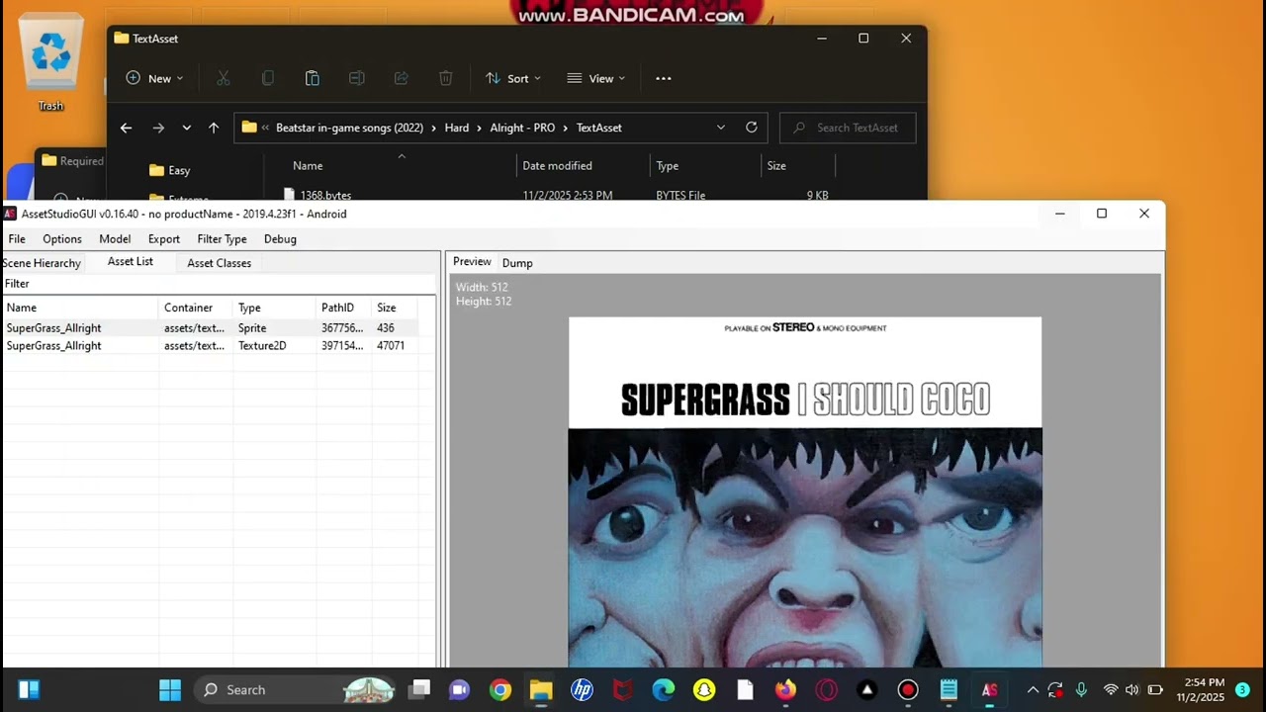Click the Rename icon in the File Explorer toolbar
Viewport: 1266px width, 712px height.
tap(357, 78)
